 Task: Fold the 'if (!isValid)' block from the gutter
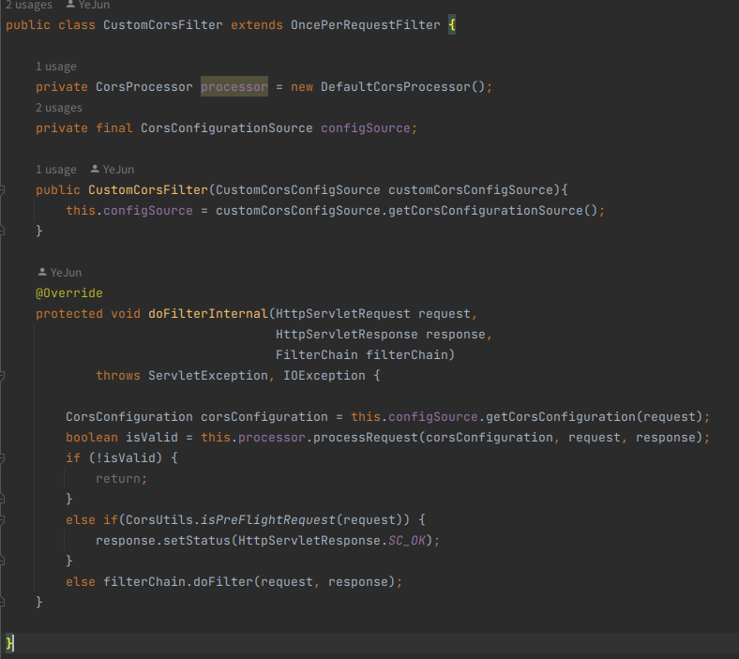[x=2, y=457]
